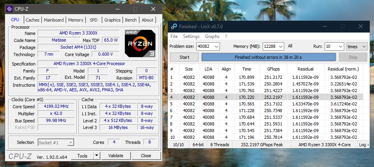Click the LinX gear icon in title bar
This screenshot has height=167, width=374.
[174, 27]
